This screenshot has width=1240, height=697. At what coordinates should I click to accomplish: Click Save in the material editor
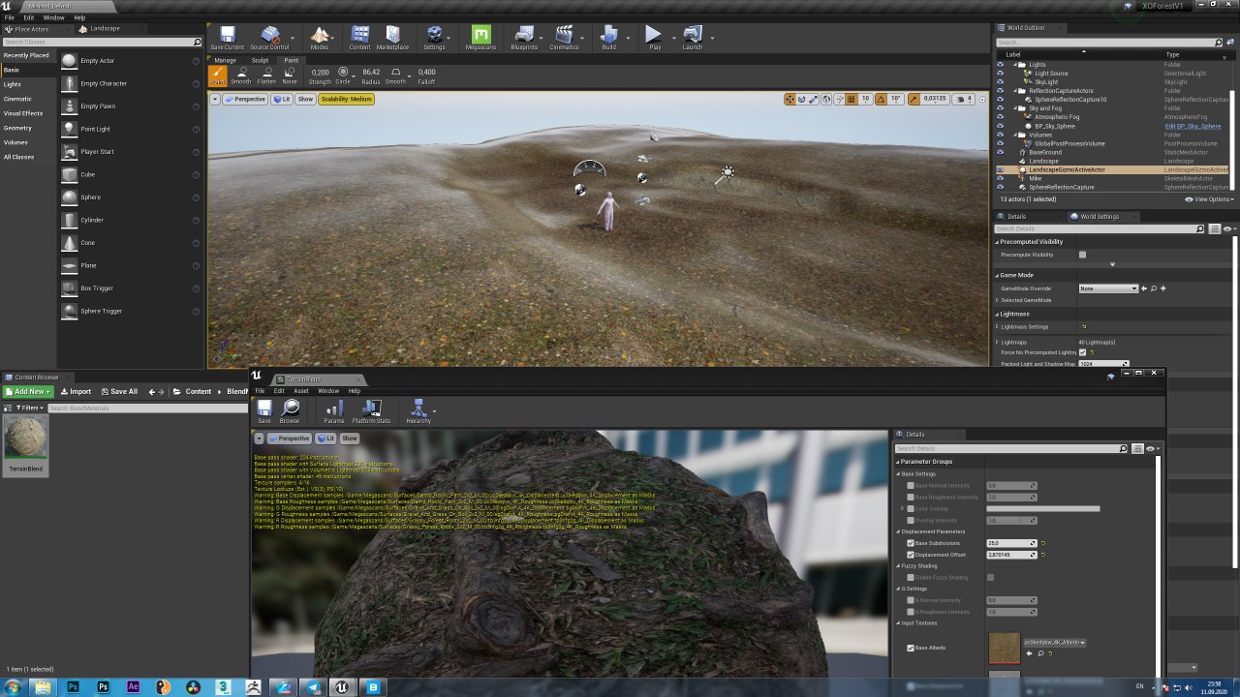[263, 411]
